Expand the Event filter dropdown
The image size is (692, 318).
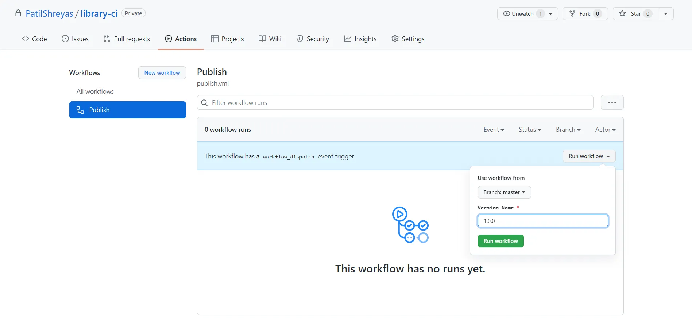[x=494, y=130]
